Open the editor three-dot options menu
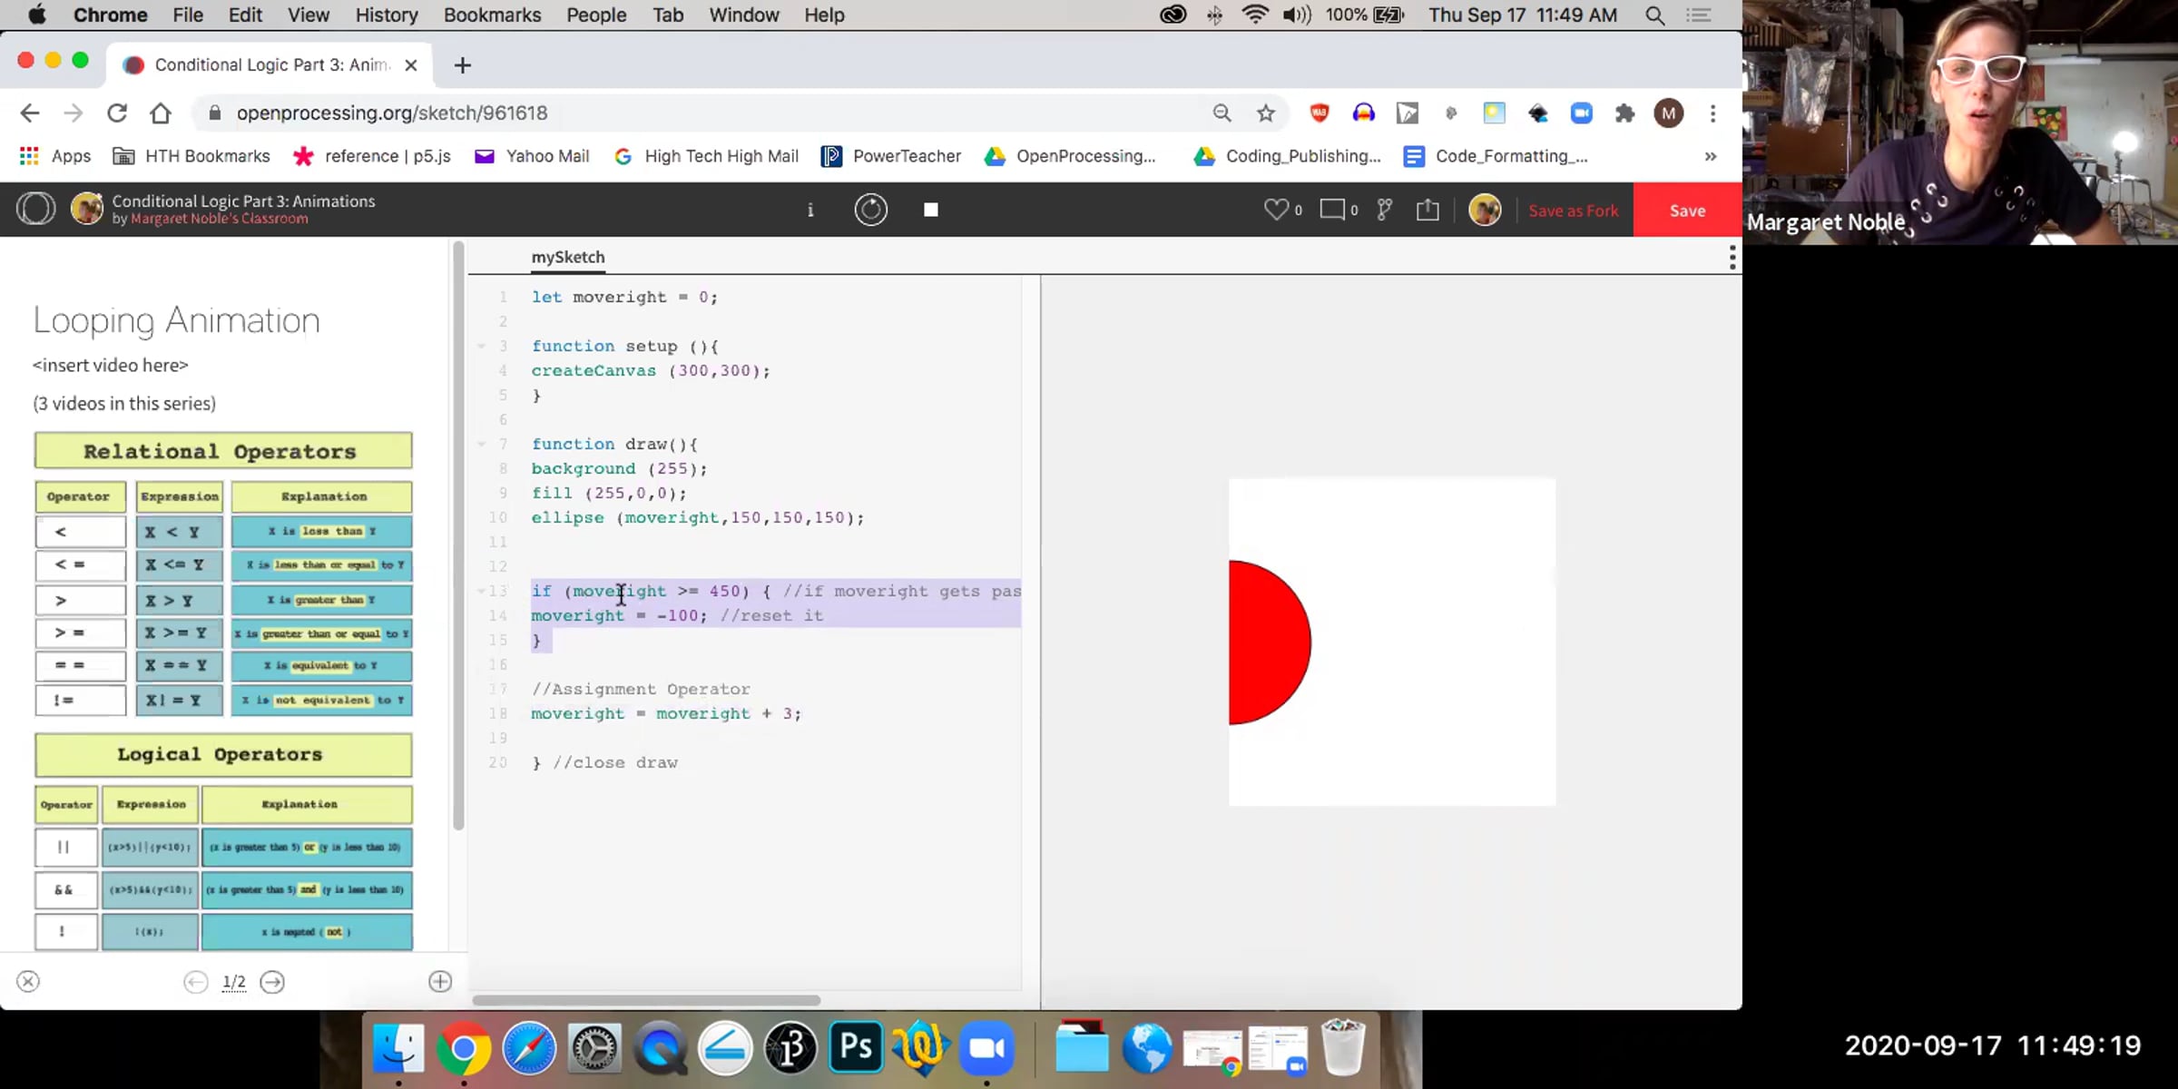Viewport: 2178px width, 1089px height. 1732,258
